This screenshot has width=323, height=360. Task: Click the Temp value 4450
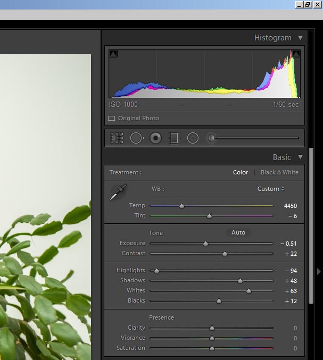pos(291,206)
